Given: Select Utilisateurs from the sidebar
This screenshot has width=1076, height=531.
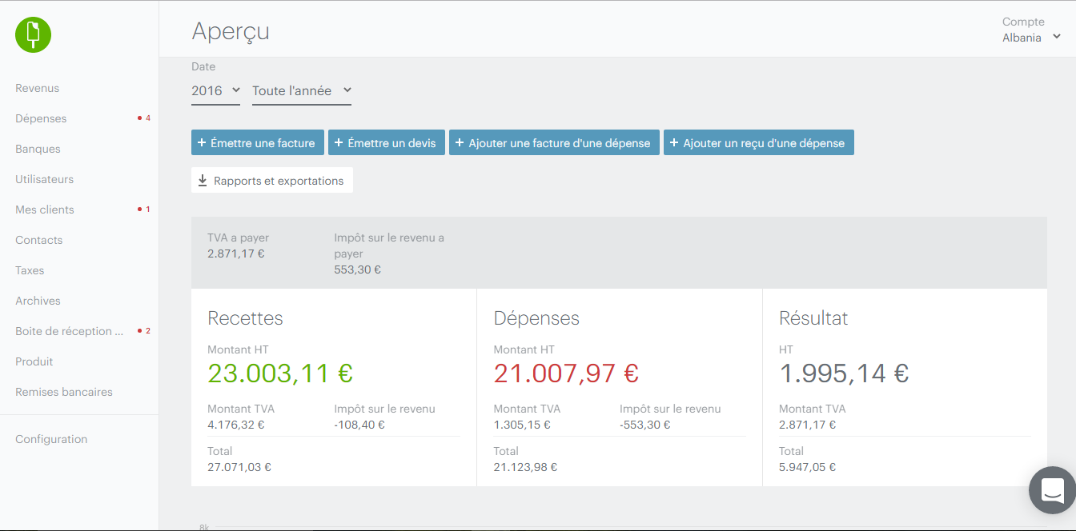Looking at the screenshot, I should [x=44, y=179].
